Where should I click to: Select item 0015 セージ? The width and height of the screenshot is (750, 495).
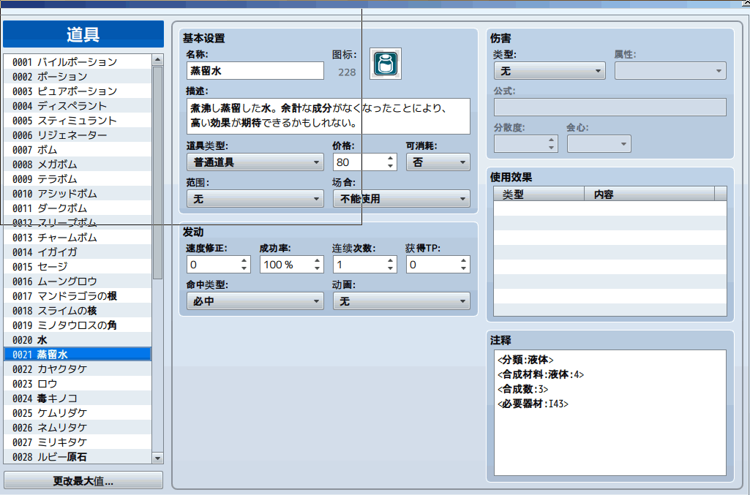[78, 267]
